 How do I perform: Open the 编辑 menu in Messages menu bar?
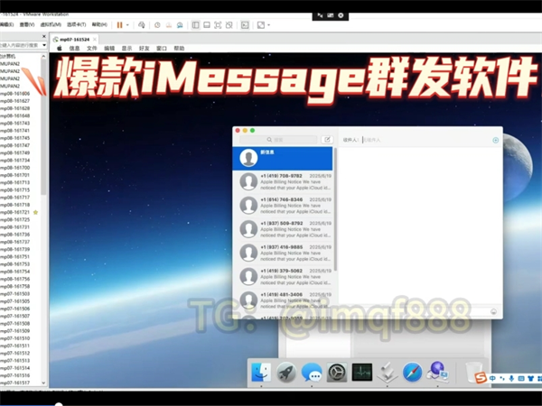pos(109,48)
